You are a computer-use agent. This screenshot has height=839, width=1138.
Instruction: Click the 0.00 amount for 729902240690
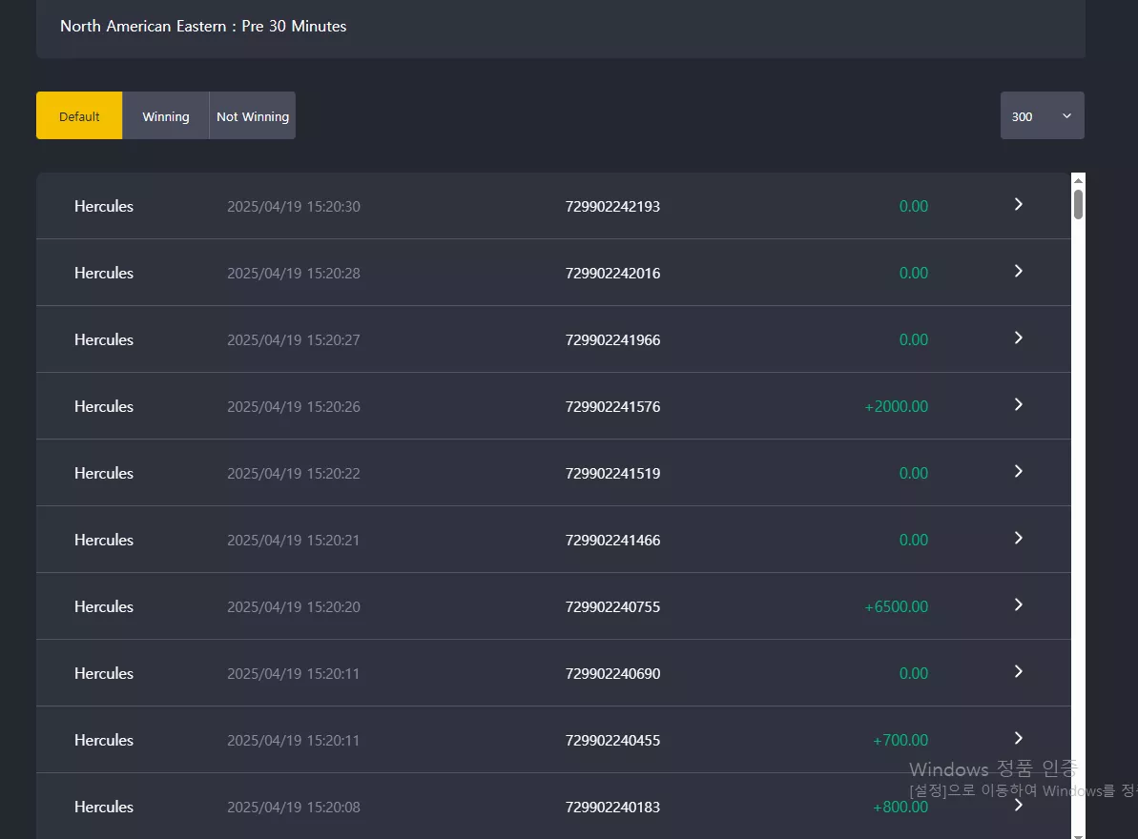pos(914,674)
